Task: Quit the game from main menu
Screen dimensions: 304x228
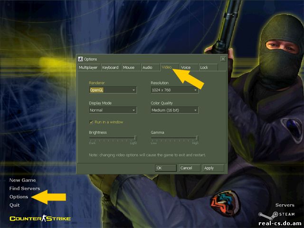Action: click(x=15, y=205)
